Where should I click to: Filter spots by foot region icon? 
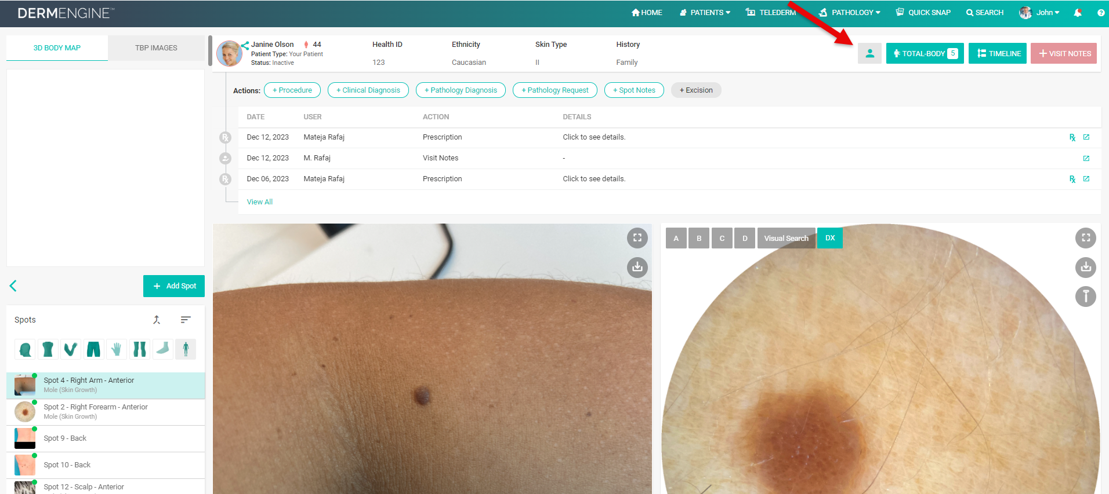coord(162,349)
